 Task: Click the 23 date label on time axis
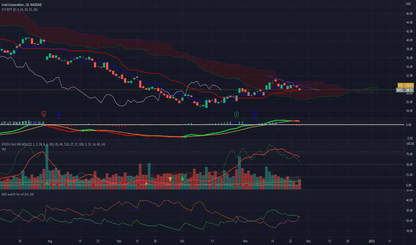[98, 241]
